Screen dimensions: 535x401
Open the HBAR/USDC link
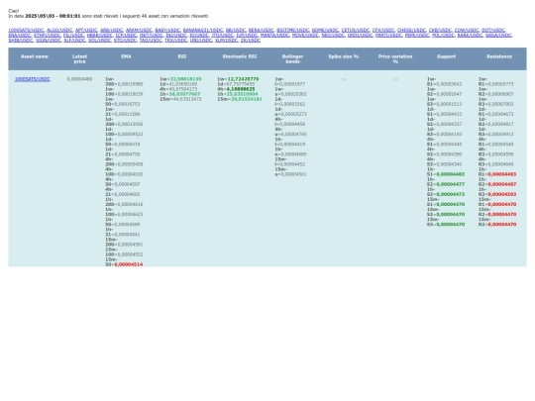tap(100, 35)
